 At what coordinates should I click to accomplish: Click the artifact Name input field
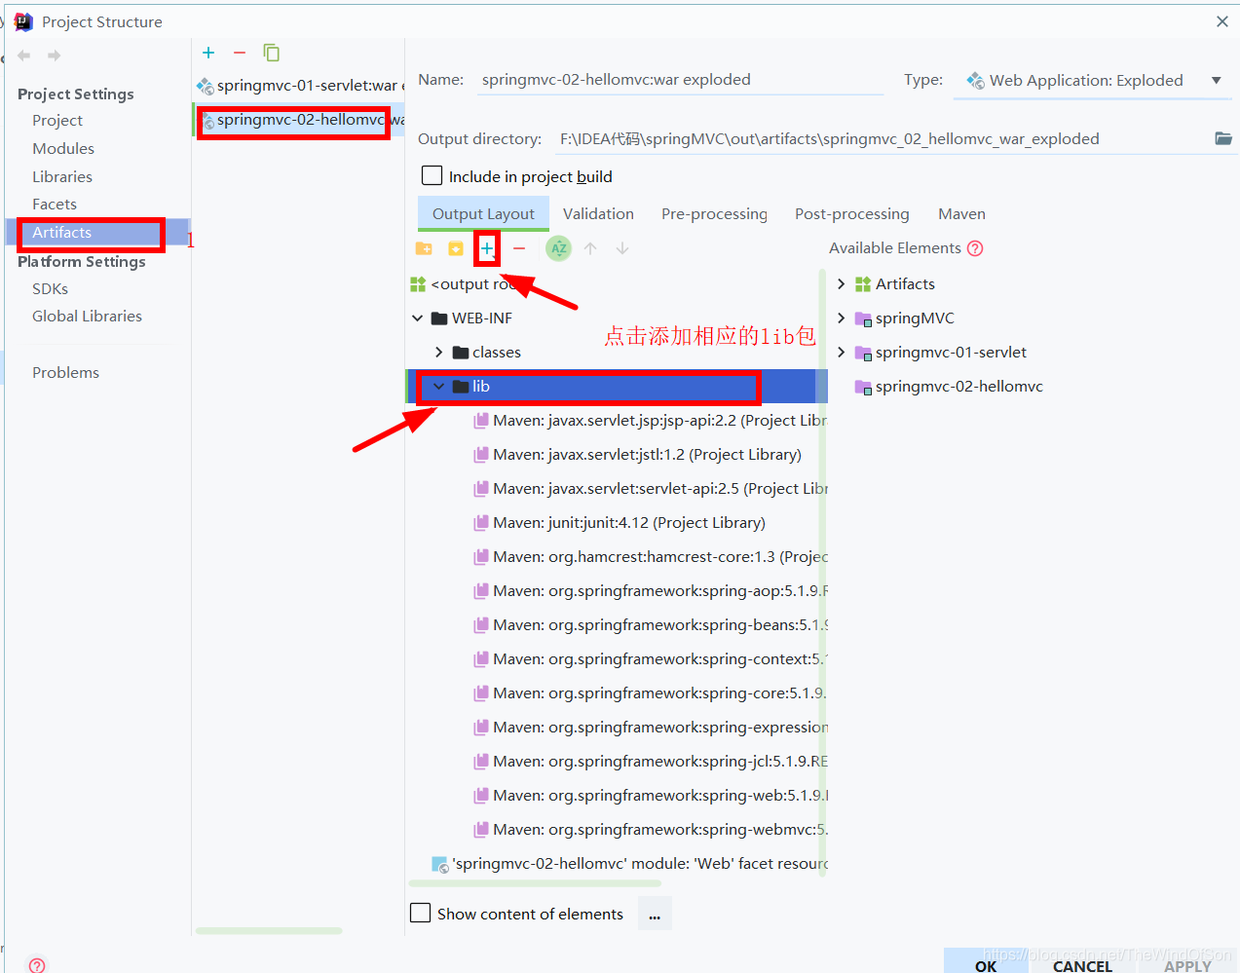coord(681,80)
